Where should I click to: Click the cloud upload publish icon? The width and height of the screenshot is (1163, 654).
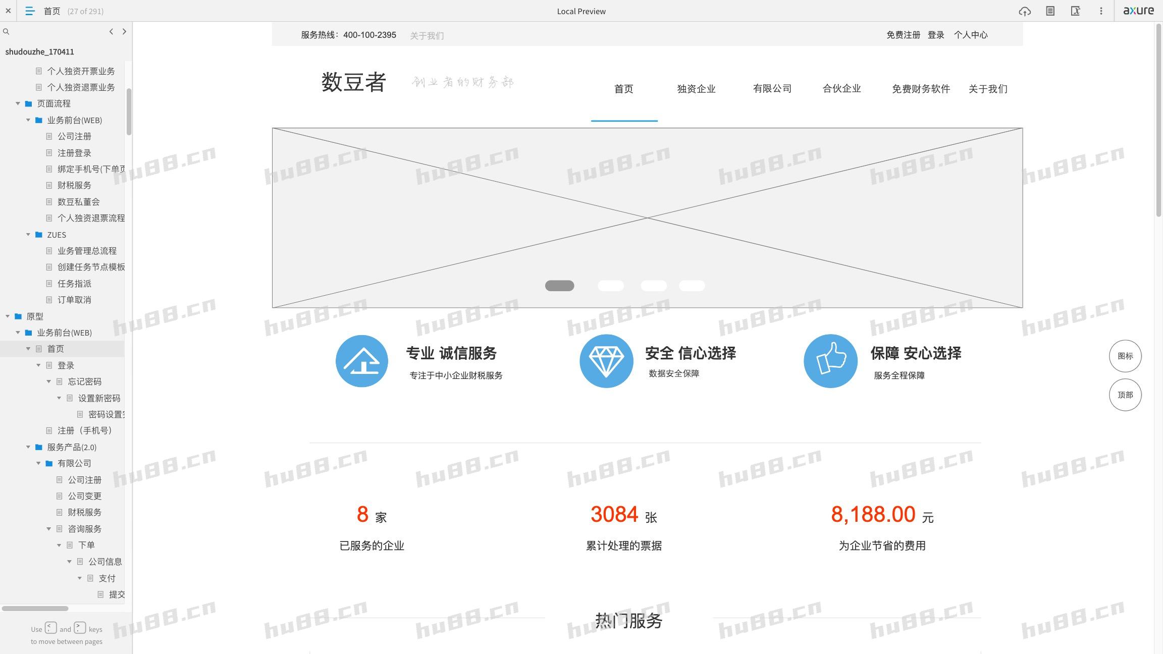[1024, 11]
